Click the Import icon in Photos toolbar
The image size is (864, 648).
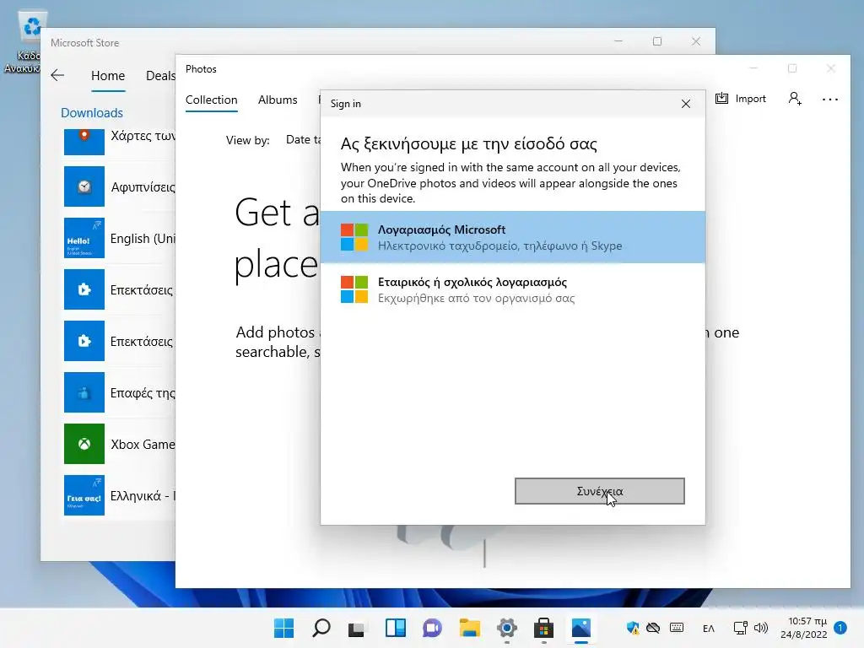click(721, 99)
